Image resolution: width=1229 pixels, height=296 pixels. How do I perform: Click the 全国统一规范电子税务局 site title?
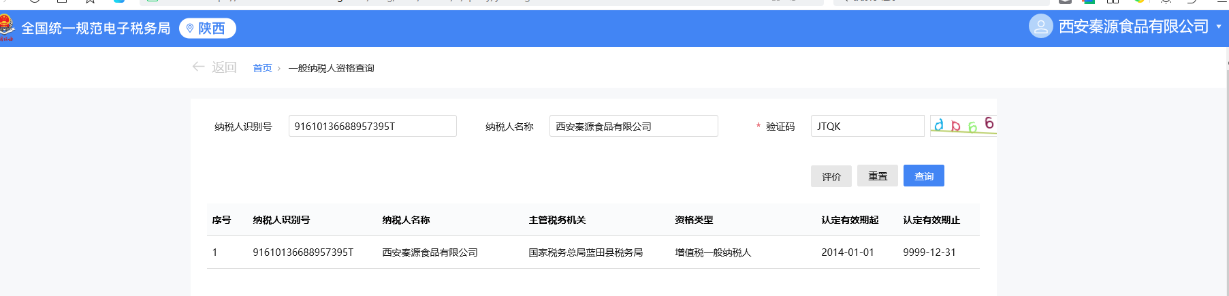click(x=95, y=28)
